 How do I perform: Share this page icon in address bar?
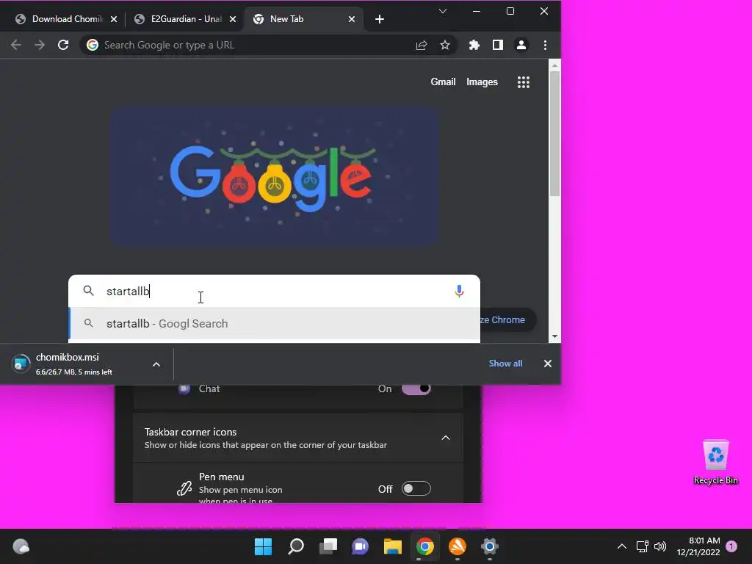coord(422,45)
